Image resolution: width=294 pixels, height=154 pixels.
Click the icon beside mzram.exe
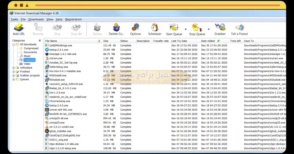pos(47,58)
